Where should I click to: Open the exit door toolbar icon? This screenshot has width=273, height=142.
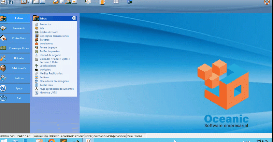130,2
